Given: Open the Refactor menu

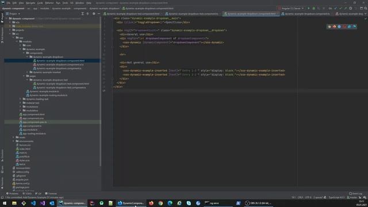Looking at the screenshot, I should (x=49, y=3).
